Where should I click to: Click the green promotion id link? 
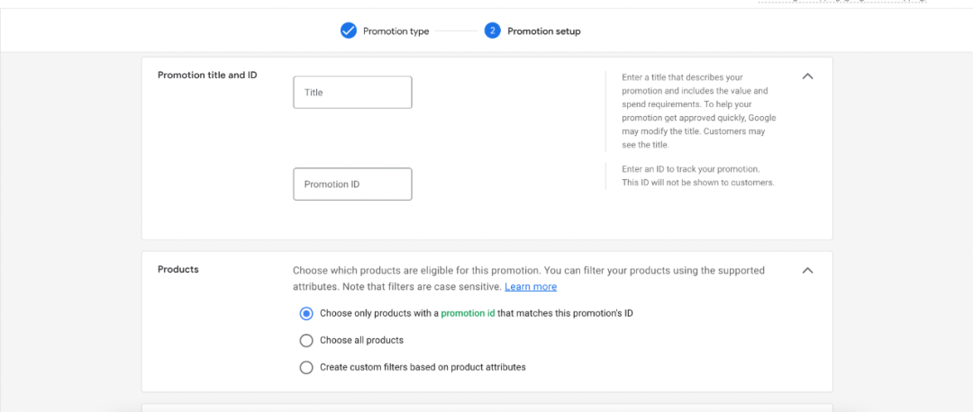[468, 314]
